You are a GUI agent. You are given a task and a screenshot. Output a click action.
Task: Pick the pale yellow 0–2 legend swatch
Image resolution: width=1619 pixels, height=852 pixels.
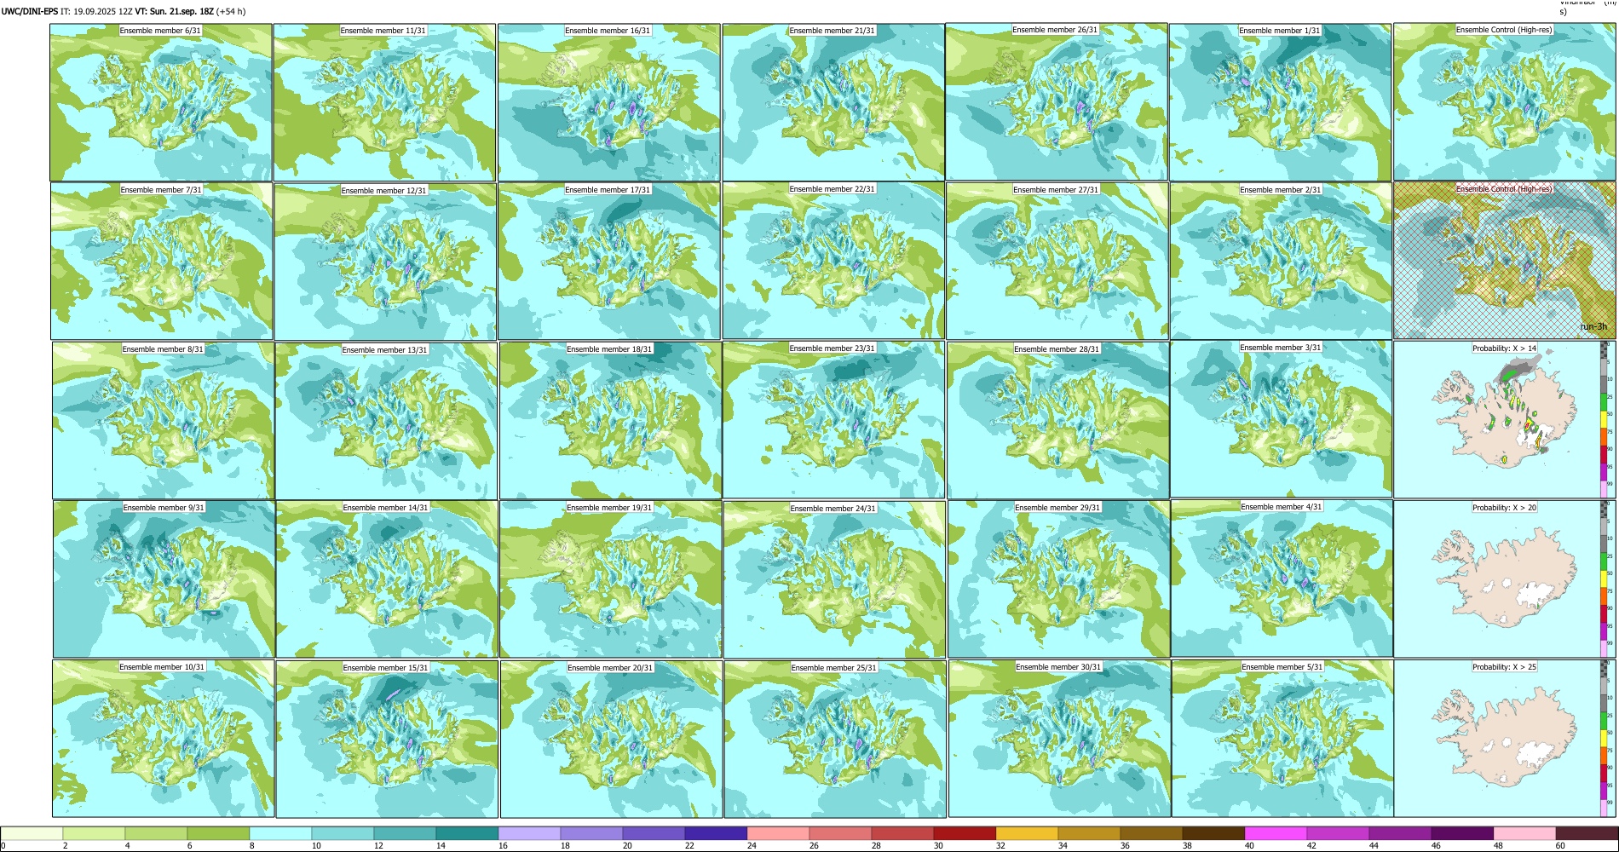click(x=32, y=833)
